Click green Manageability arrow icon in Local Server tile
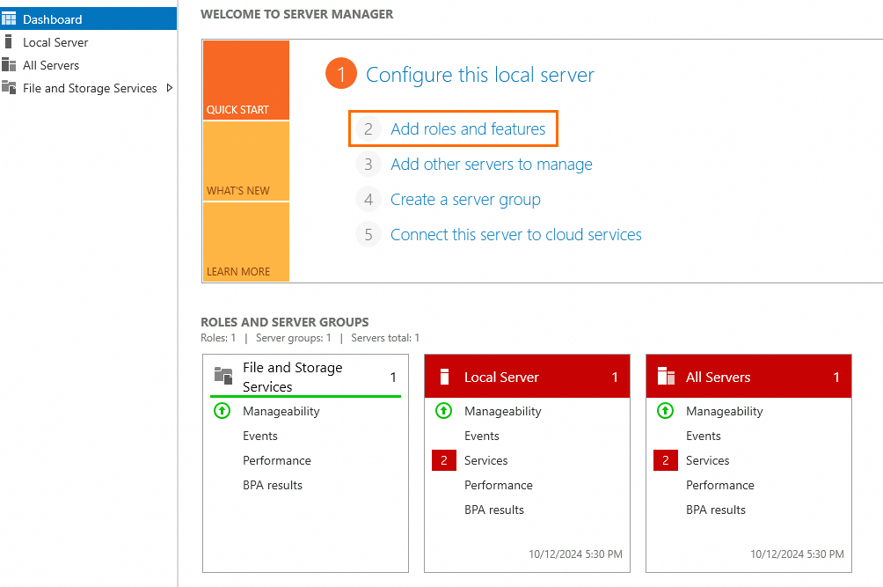 [444, 411]
